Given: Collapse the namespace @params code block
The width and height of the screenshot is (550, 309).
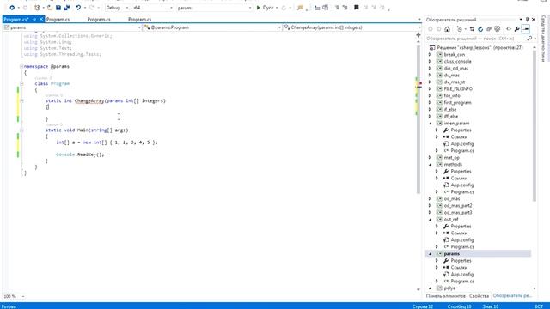Looking at the screenshot, I should tap(21, 66).
